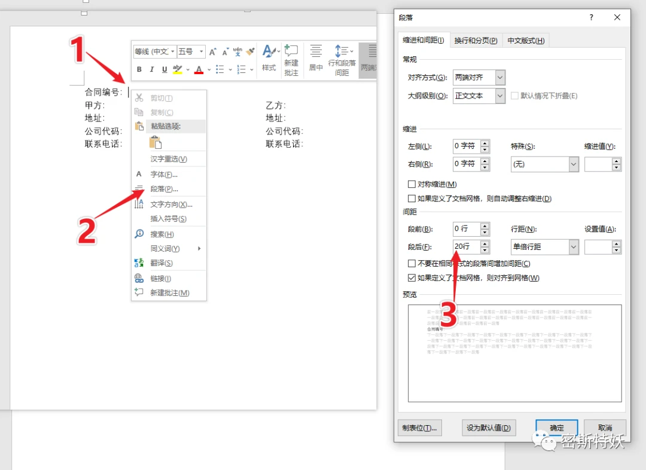Click the text highlight color icon

(176, 69)
